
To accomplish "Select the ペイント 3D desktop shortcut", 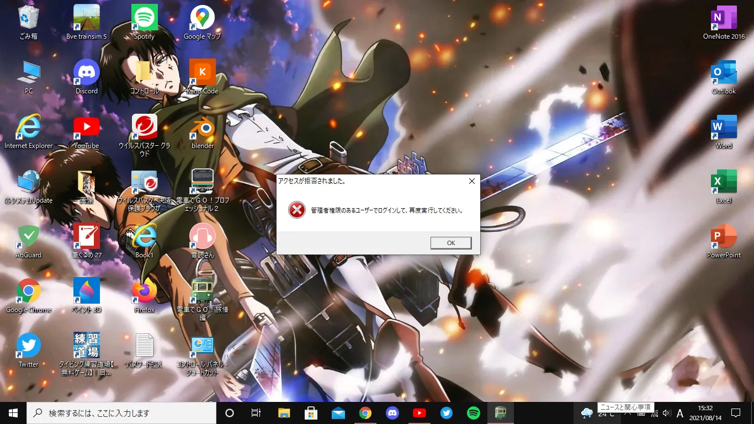I will pyautogui.click(x=87, y=296).
